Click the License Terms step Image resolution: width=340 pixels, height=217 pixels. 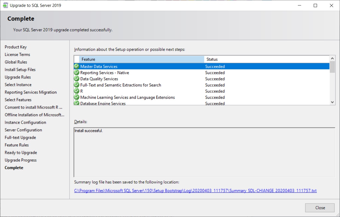(17, 55)
